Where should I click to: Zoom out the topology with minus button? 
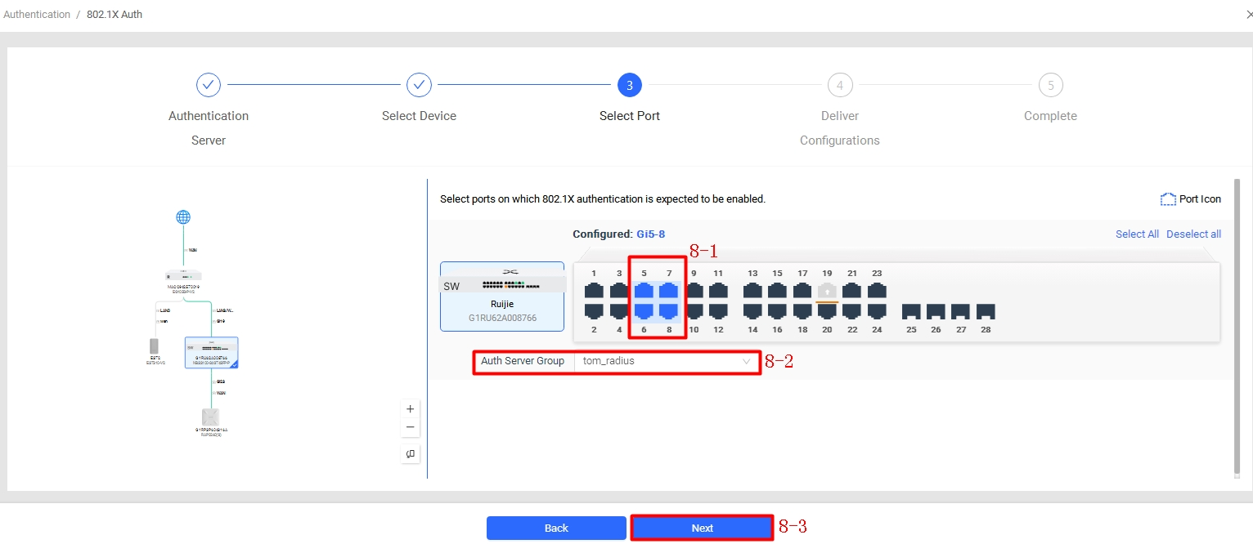point(411,427)
